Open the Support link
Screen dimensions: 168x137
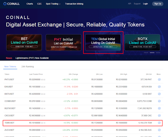pyautogui.click(x=137, y=4)
